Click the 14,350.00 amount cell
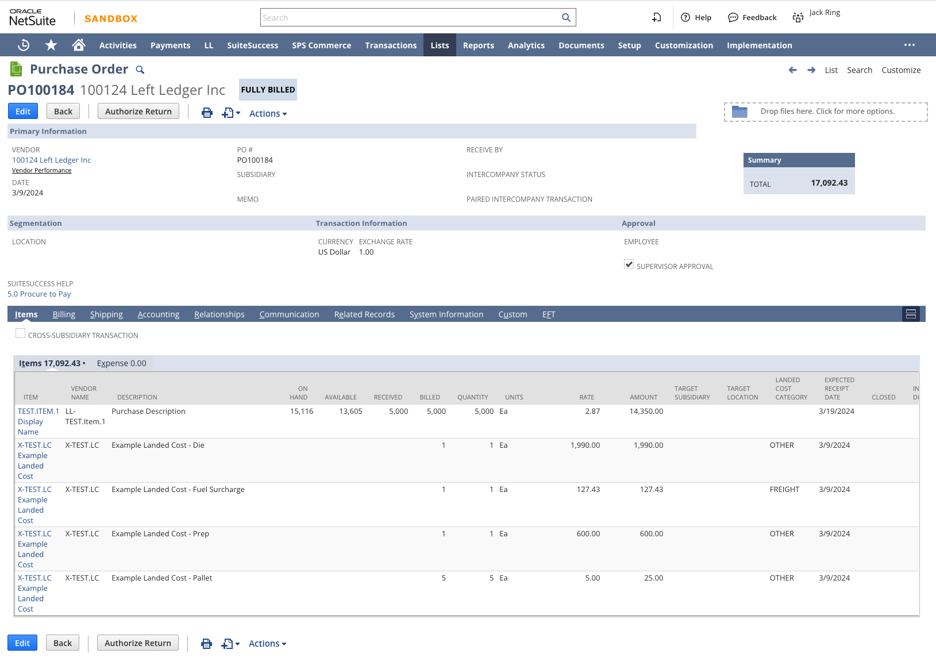Screen dimensions: 936x661 pos(646,412)
